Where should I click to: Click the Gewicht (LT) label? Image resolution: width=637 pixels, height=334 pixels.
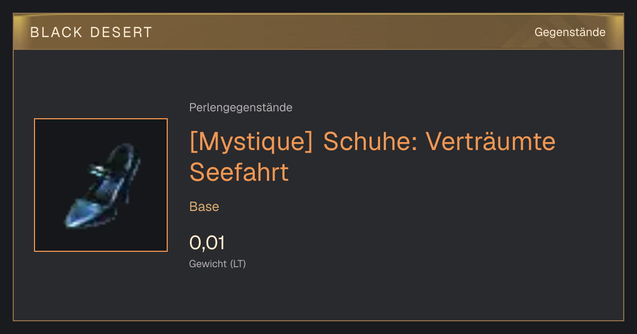pos(218,263)
